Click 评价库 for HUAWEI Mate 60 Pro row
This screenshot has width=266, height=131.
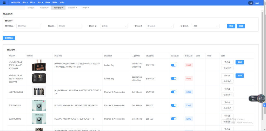point(227,103)
